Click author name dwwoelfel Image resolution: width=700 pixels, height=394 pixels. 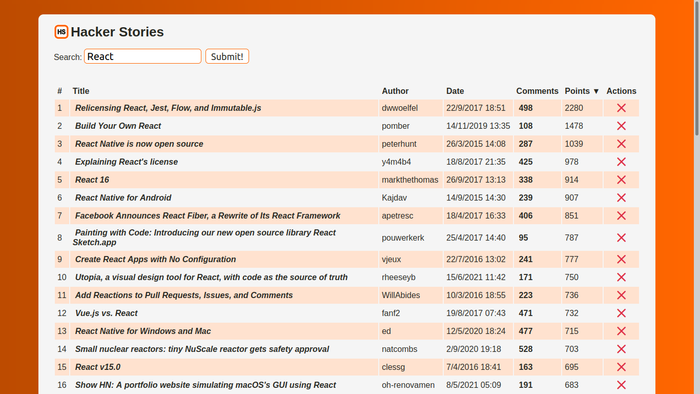point(400,108)
